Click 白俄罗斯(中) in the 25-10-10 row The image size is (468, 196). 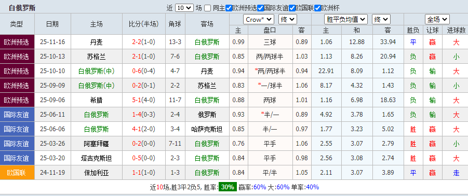(x=97, y=71)
